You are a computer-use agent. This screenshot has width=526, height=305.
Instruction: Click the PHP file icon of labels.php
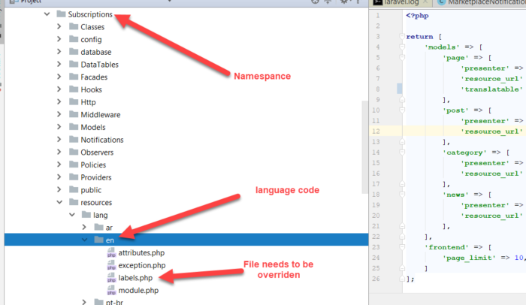tap(111, 277)
